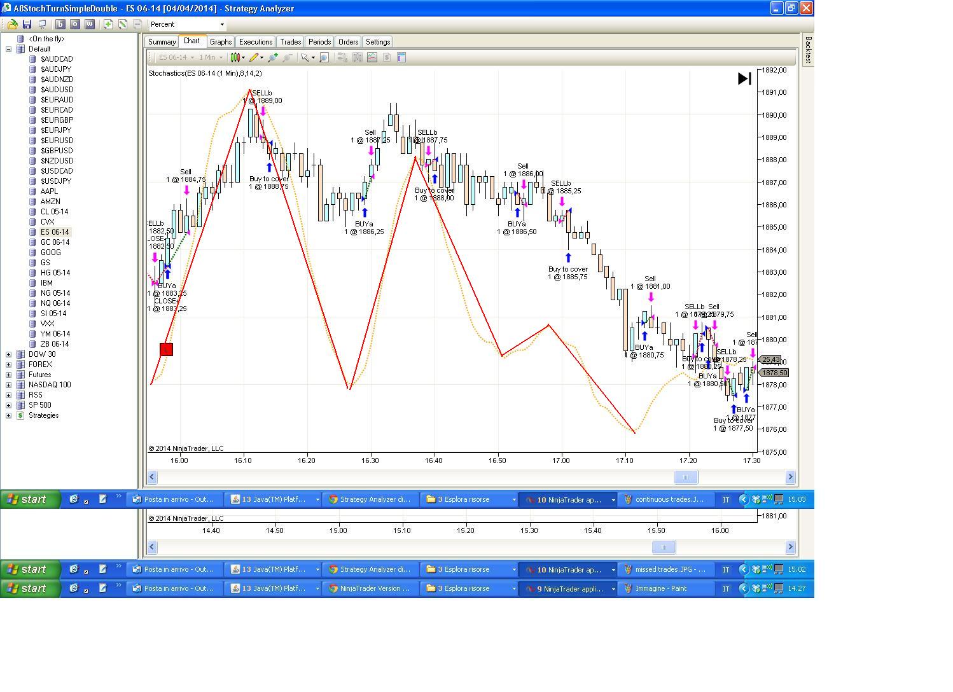This screenshot has height=692, width=953.
Task: Open the cursor pointer type selector
Action: (x=308, y=57)
